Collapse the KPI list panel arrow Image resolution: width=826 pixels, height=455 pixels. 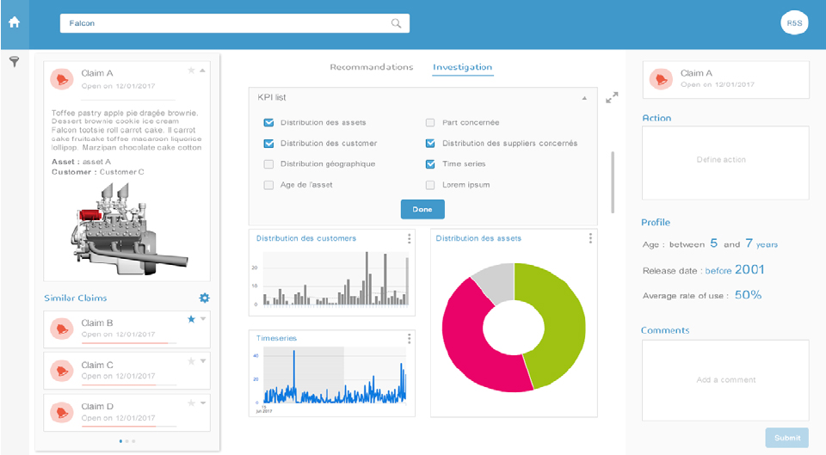(584, 98)
